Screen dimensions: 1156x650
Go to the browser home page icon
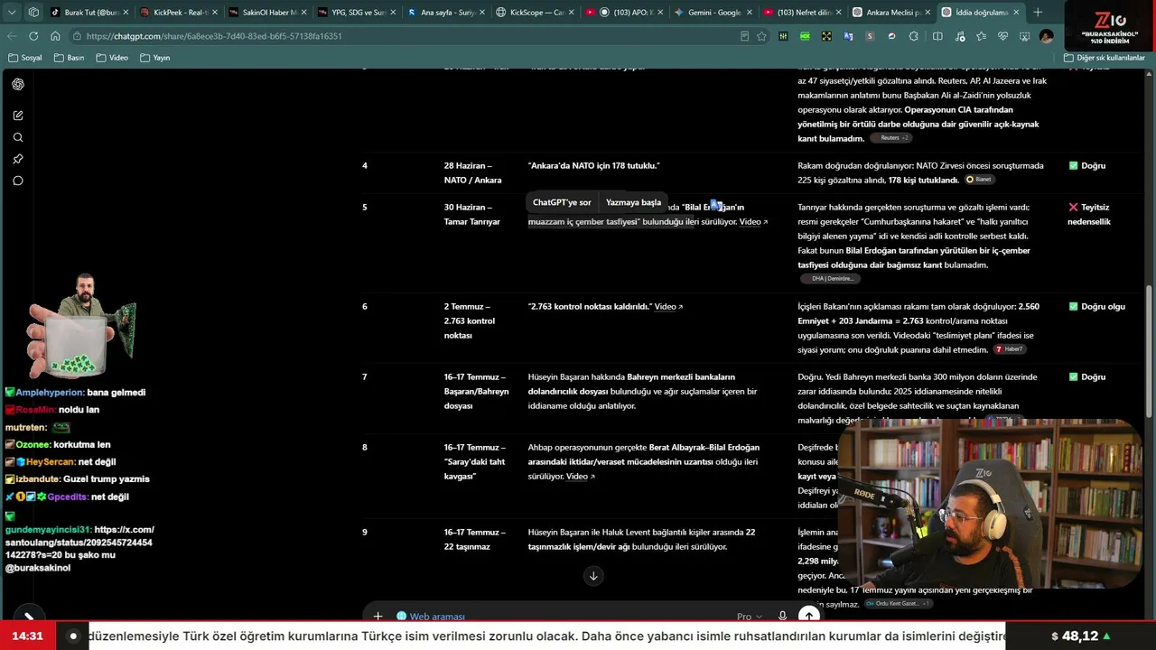[x=55, y=36]
